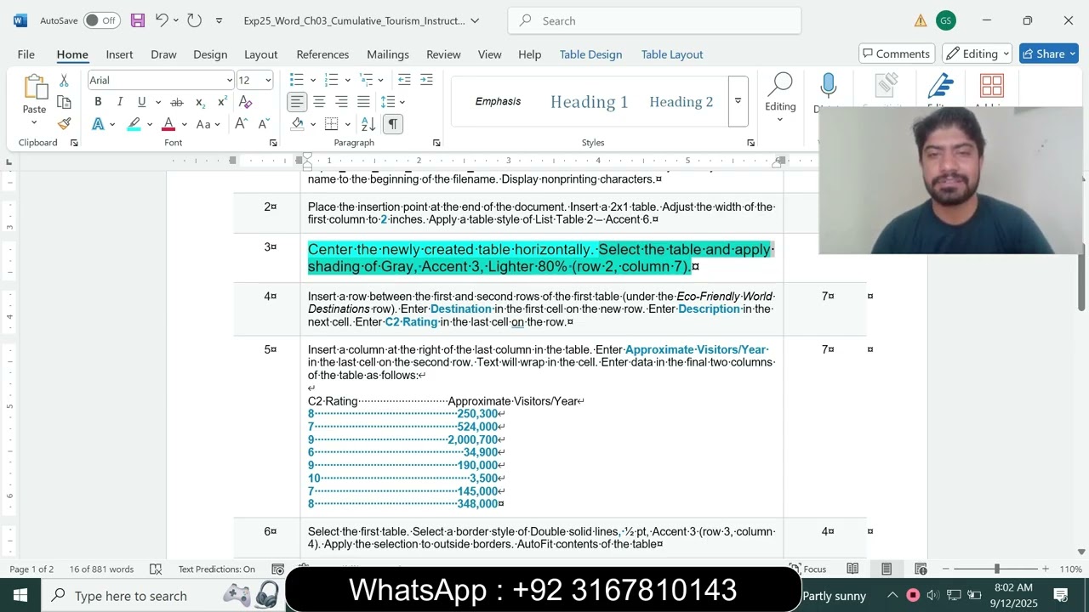The width and height of the screenshot is (1089, 612).
Task: Click the Decrease Indent icon
Action: pos(404,80)
